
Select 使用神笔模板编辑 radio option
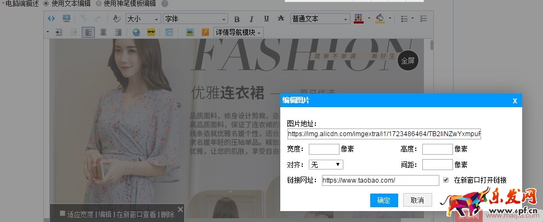click(x=99, y=3)
